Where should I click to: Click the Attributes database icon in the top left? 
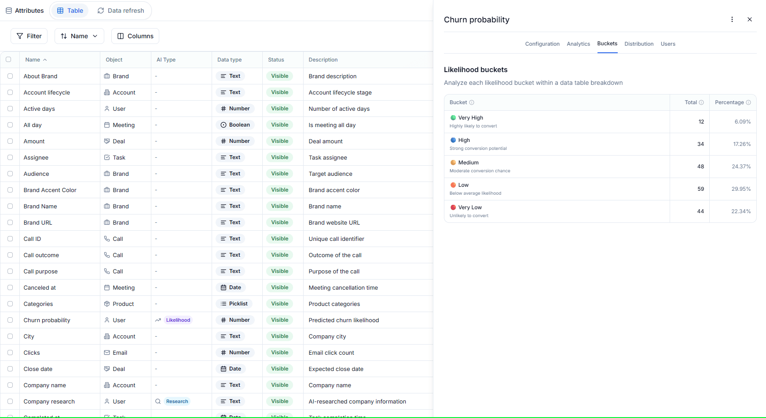[x=8, y=10]
